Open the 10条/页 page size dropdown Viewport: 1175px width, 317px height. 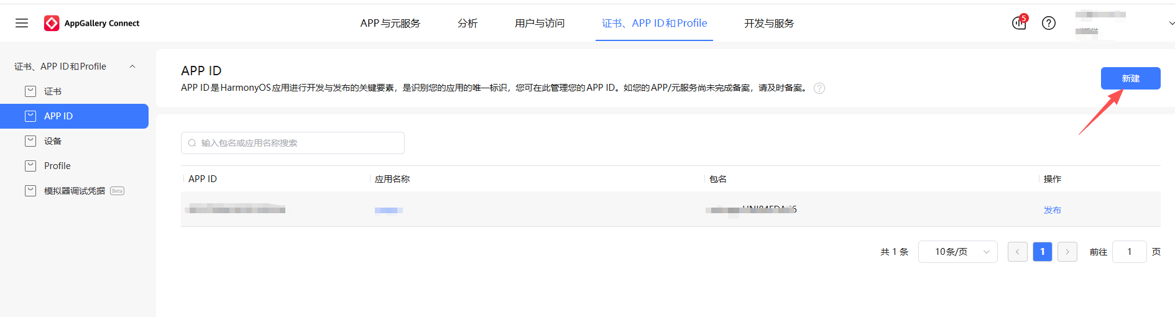tap(957, 252)
